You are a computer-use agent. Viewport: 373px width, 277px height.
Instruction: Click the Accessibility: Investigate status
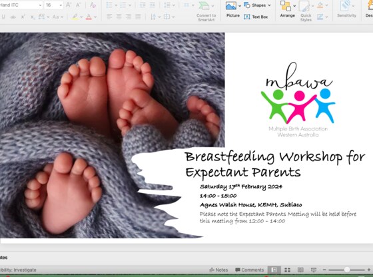18,270
